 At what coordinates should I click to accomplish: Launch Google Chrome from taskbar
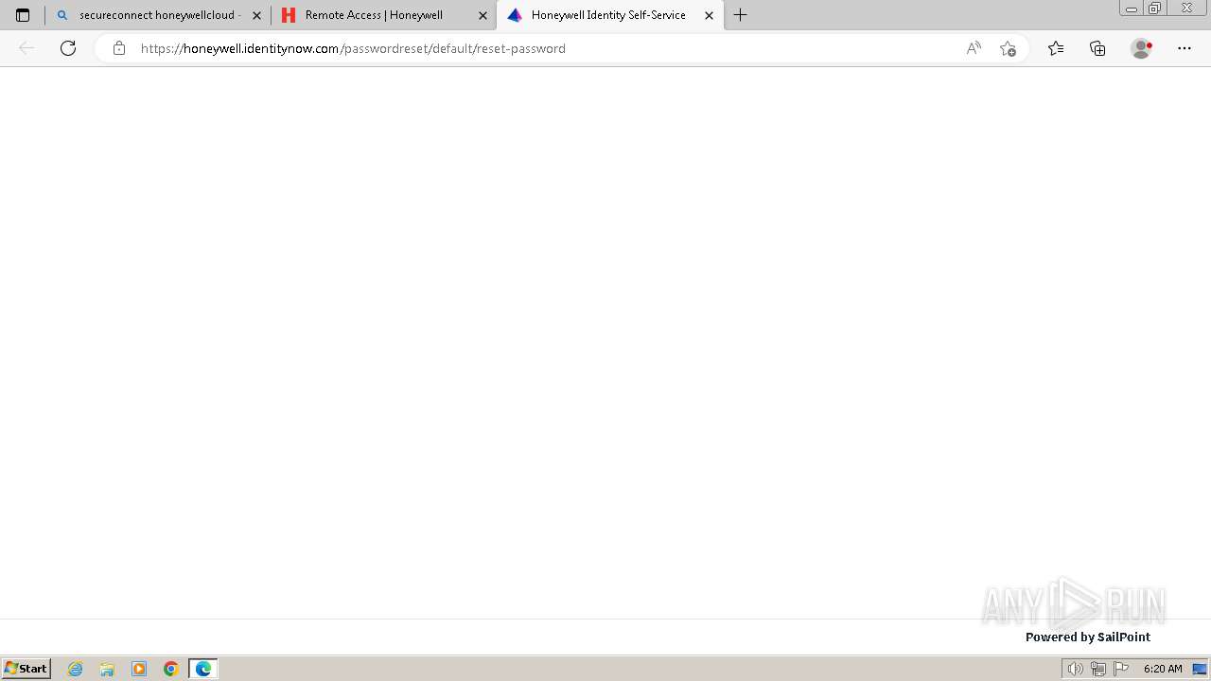[171, 669]
